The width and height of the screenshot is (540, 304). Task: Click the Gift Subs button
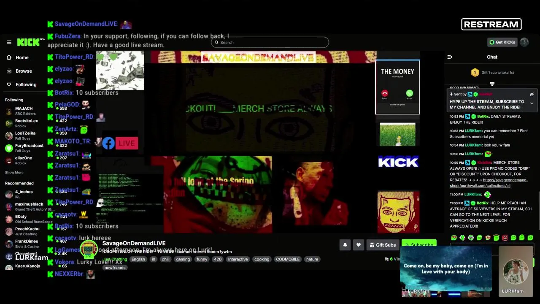[383, 245]
